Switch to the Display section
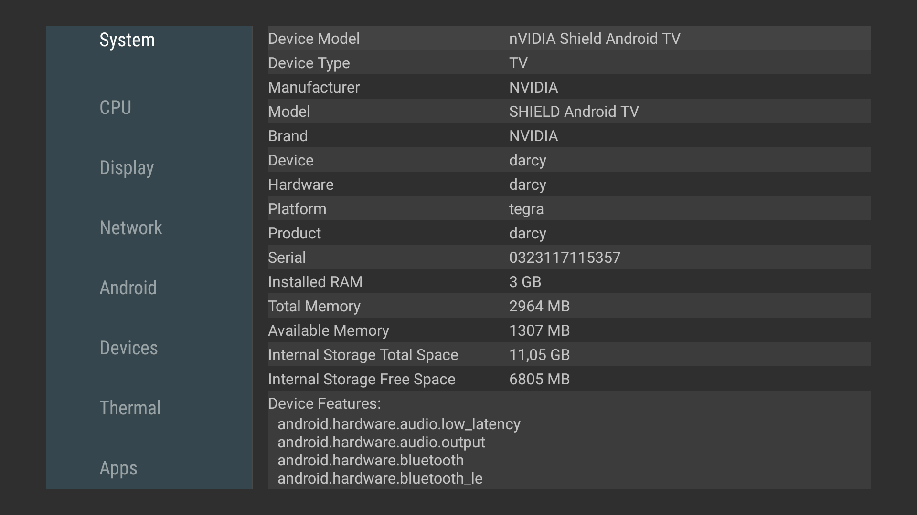This screenshot has height=515, width=917. click(x=127, y=168)
